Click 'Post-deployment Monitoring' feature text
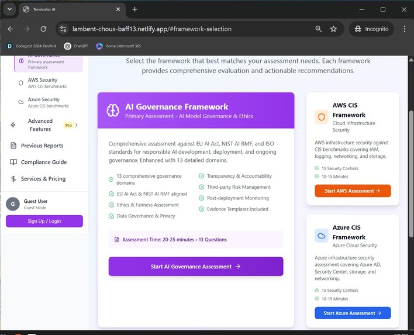414x335 pixels. [238, 198]
